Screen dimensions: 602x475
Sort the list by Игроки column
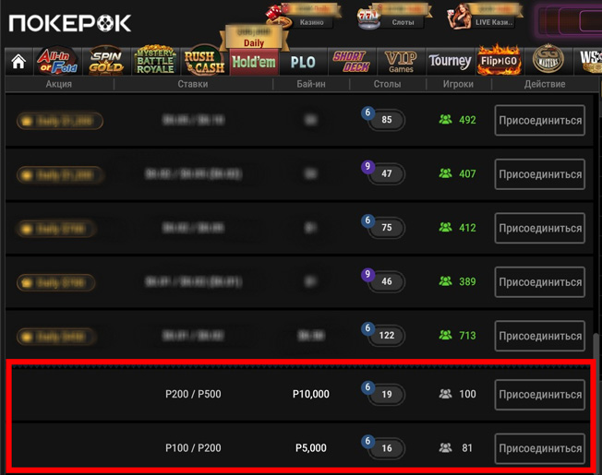[x=458, y=84]
